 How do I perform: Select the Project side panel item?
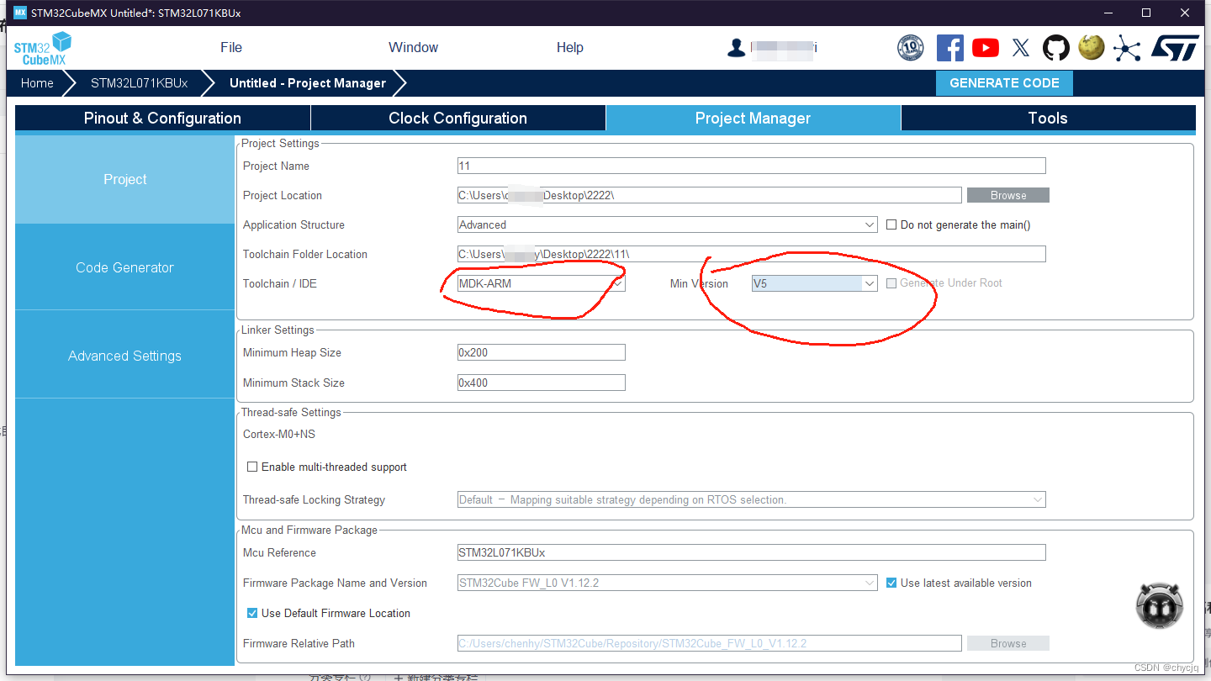coord(124,179)
